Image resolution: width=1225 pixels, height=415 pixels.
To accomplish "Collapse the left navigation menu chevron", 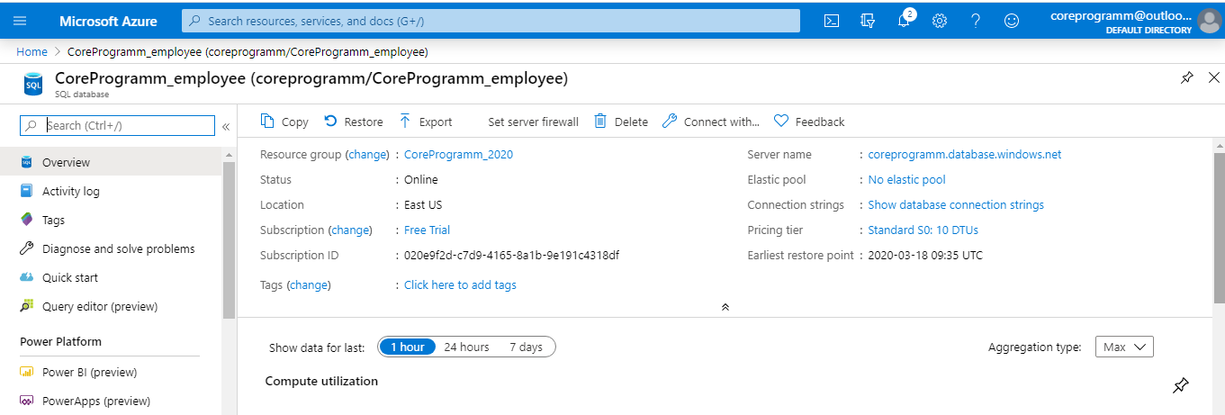I will 226,126.
